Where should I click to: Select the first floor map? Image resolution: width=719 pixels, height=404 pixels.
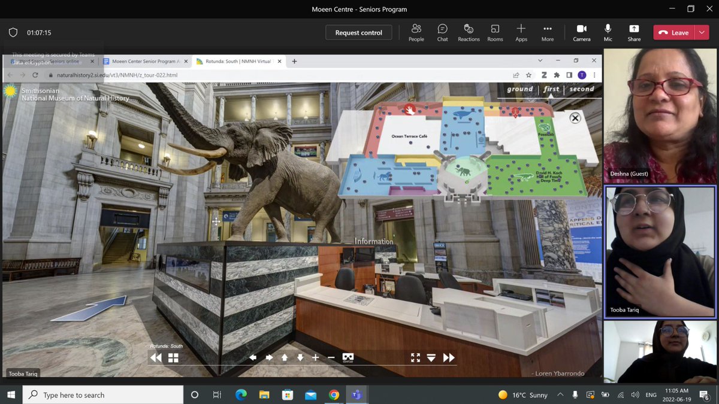point(551,89)
